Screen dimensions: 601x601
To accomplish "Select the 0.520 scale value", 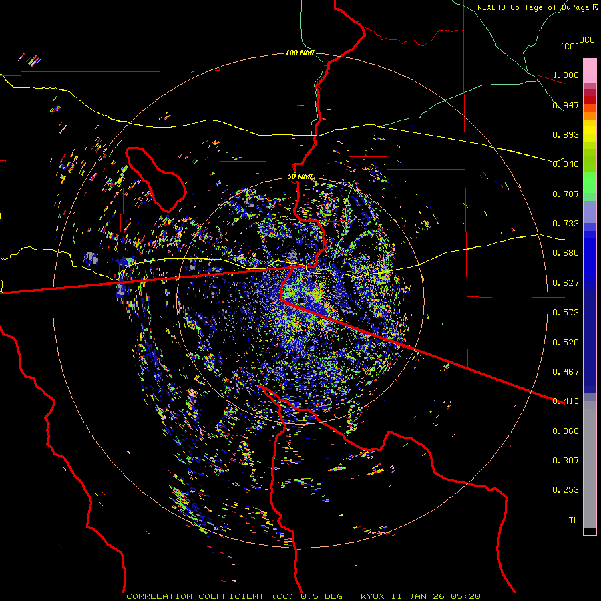I will tap(566, 343).
